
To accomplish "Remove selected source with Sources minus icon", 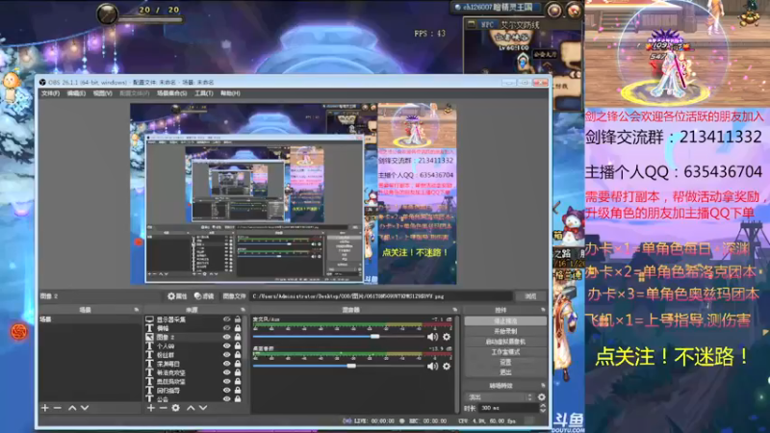I will coord(163,408).
